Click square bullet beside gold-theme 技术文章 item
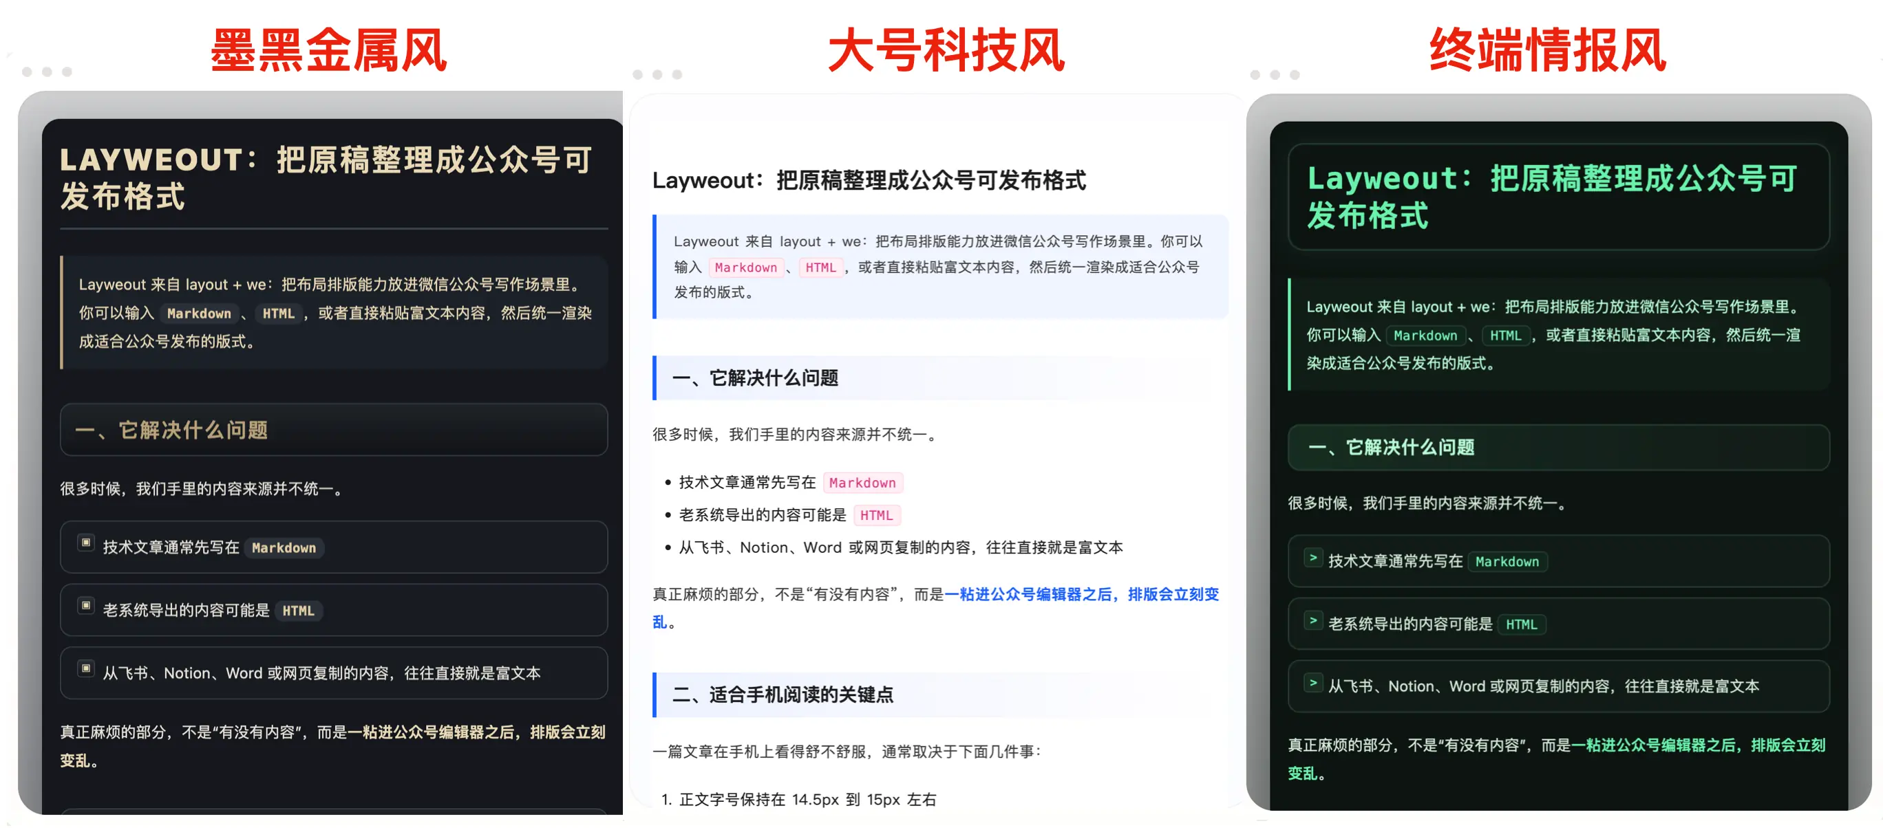The height and width of the screenshot is (828, 1883). click(x=86, y=543)
